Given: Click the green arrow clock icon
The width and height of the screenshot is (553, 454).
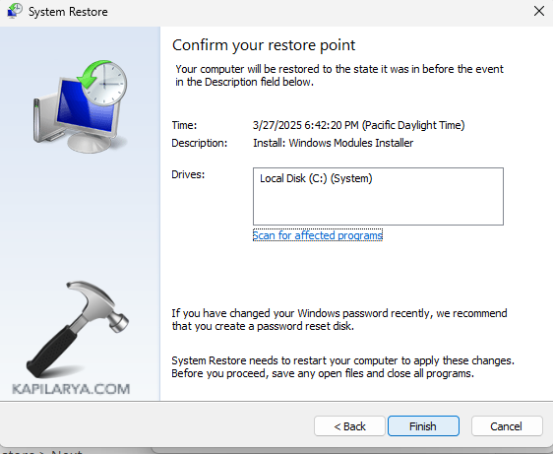Looking at the screenshot, I should tap(103, 82).
